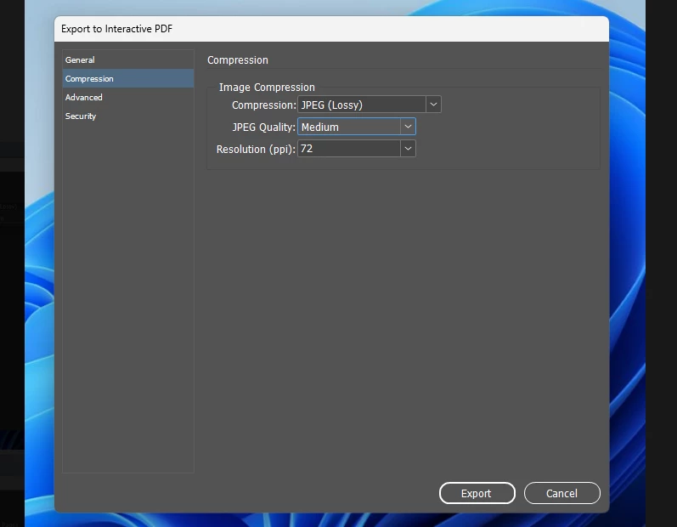Cancel the Export to Interactive PDF dialog
Screen dimensions: 677x527
tap(562, 493)
